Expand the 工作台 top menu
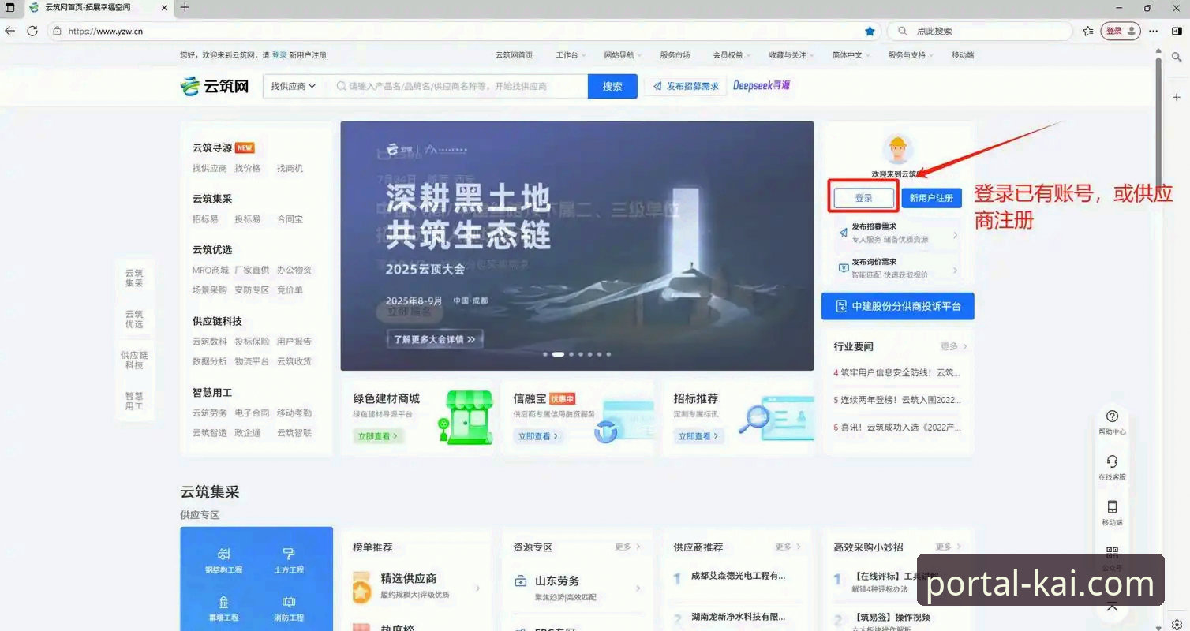Image resolution: width=1190 pixels, height=631 pixels. click(570, 55)
